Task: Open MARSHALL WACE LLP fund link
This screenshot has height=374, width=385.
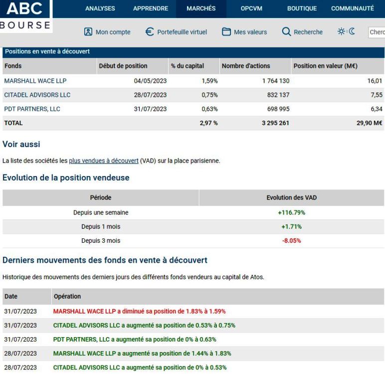Action: point(35,81)
